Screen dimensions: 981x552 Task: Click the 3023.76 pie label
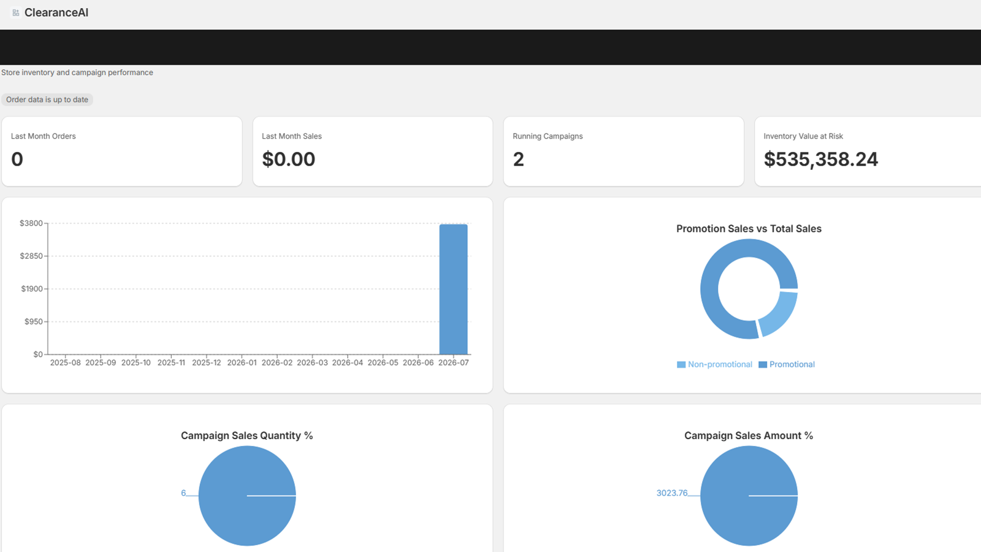pos(672,493)
